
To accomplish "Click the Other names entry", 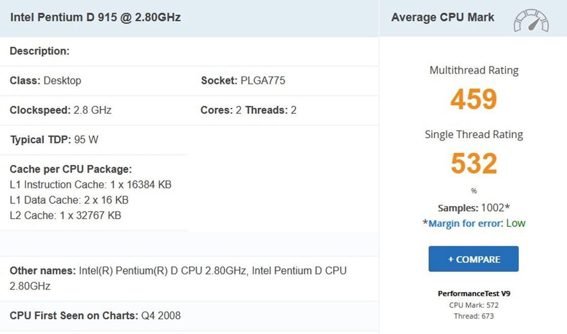I will coord(179,278).
